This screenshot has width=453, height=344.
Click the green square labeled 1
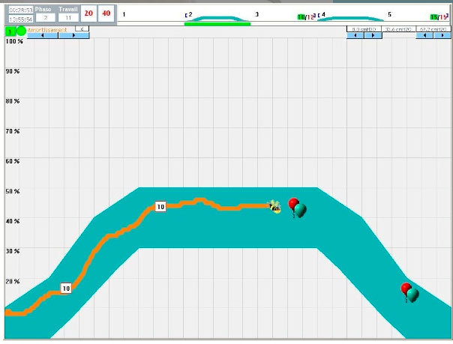[10, 32]
